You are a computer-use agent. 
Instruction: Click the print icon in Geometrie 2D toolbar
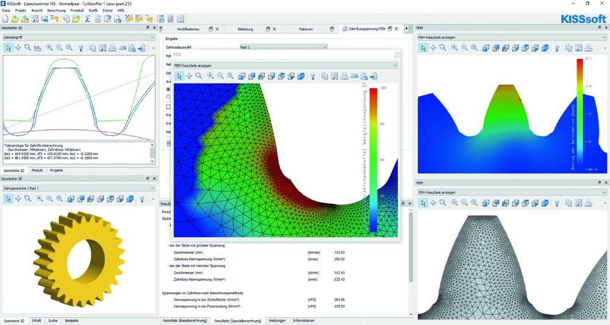(112, 47)
